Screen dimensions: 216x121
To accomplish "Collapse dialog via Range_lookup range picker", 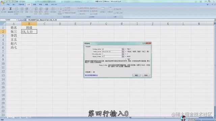I will coord(123,56).
